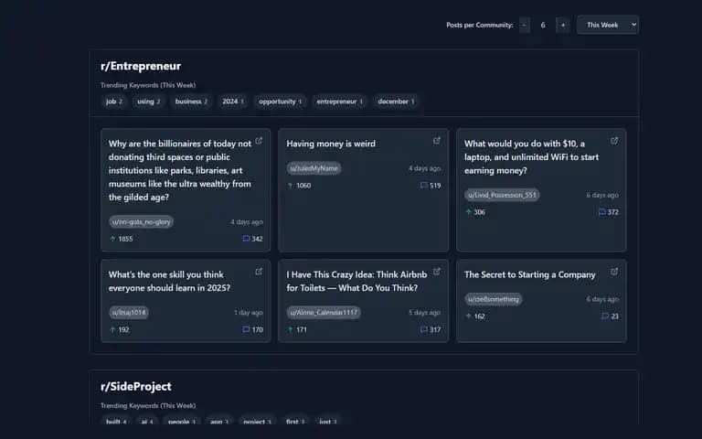
Task: Decrease posts per community with minus button
Action: click(525, 25)
